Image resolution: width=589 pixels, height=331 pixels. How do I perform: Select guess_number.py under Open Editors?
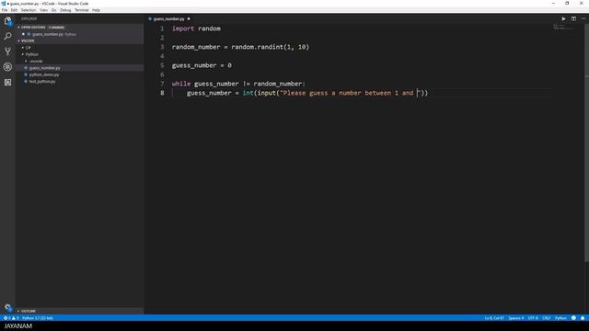tap(48, 34)
